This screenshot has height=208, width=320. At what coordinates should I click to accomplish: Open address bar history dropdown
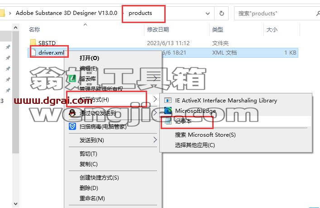tap(208, 14)
